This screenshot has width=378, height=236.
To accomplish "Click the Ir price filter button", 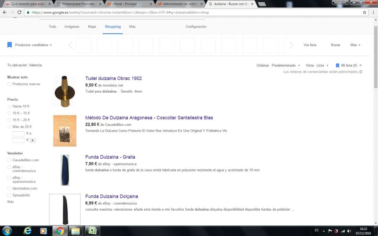I will coord(33,140).
